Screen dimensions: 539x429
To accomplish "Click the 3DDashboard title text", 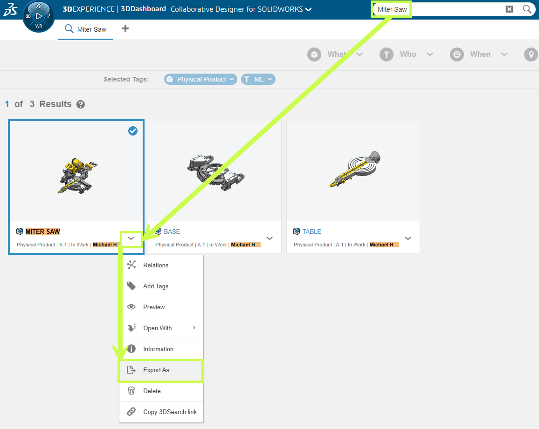I will click(143, 9).
